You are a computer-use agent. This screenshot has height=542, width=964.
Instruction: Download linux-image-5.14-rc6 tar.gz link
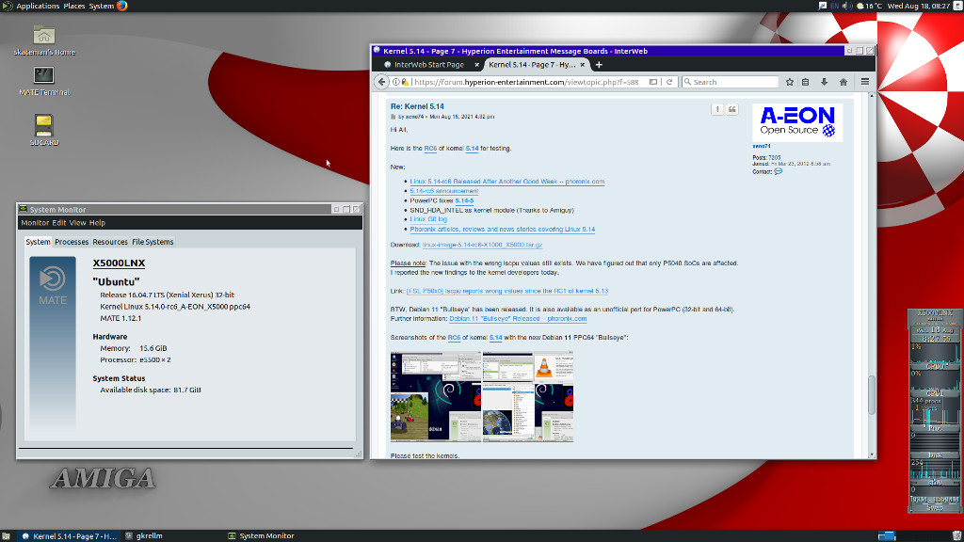482,245
